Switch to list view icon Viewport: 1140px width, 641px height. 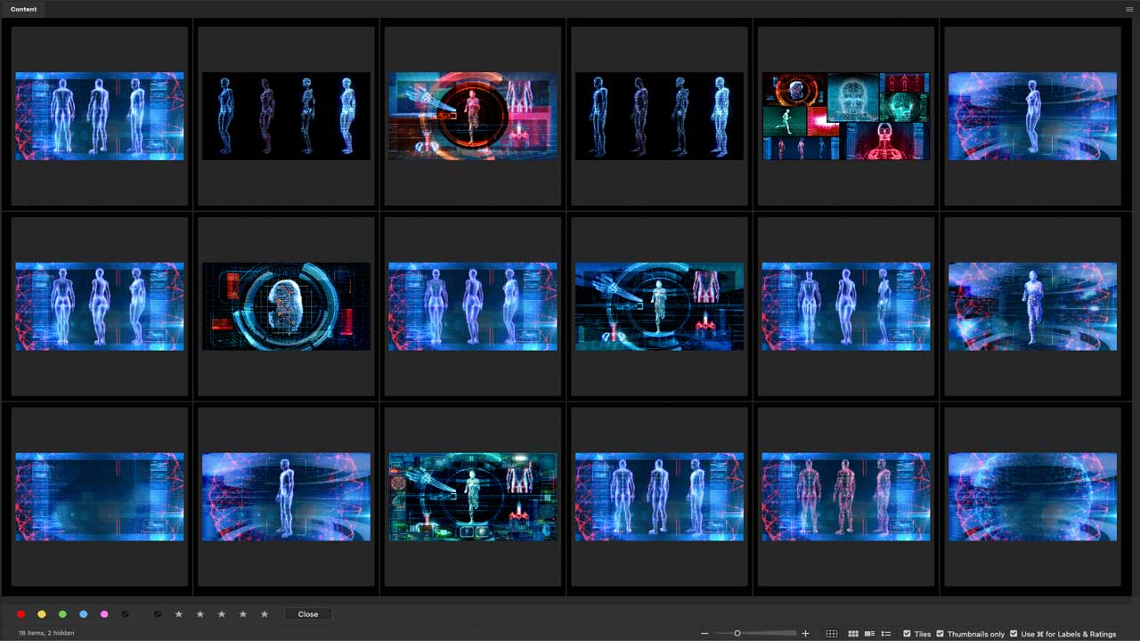(886, 634)
